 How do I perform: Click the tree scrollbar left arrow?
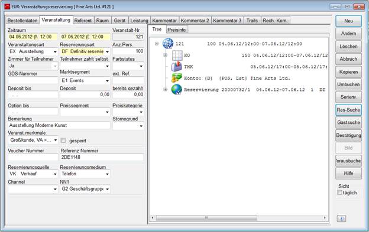click(x=153, y=218)
